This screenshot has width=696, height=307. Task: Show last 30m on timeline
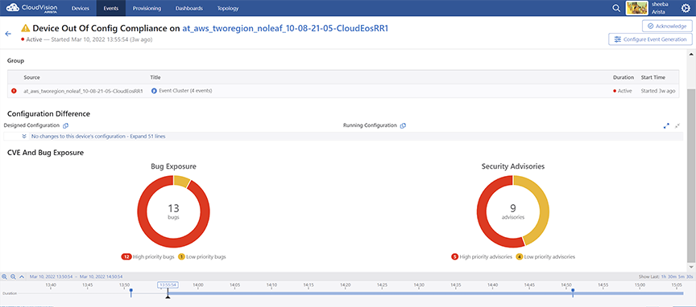pyautogui.click(x=672, y=276)
